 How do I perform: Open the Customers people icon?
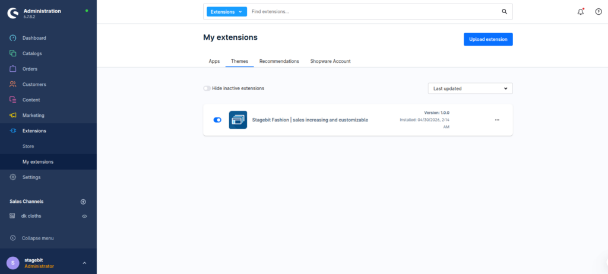[x=13, y=84]
